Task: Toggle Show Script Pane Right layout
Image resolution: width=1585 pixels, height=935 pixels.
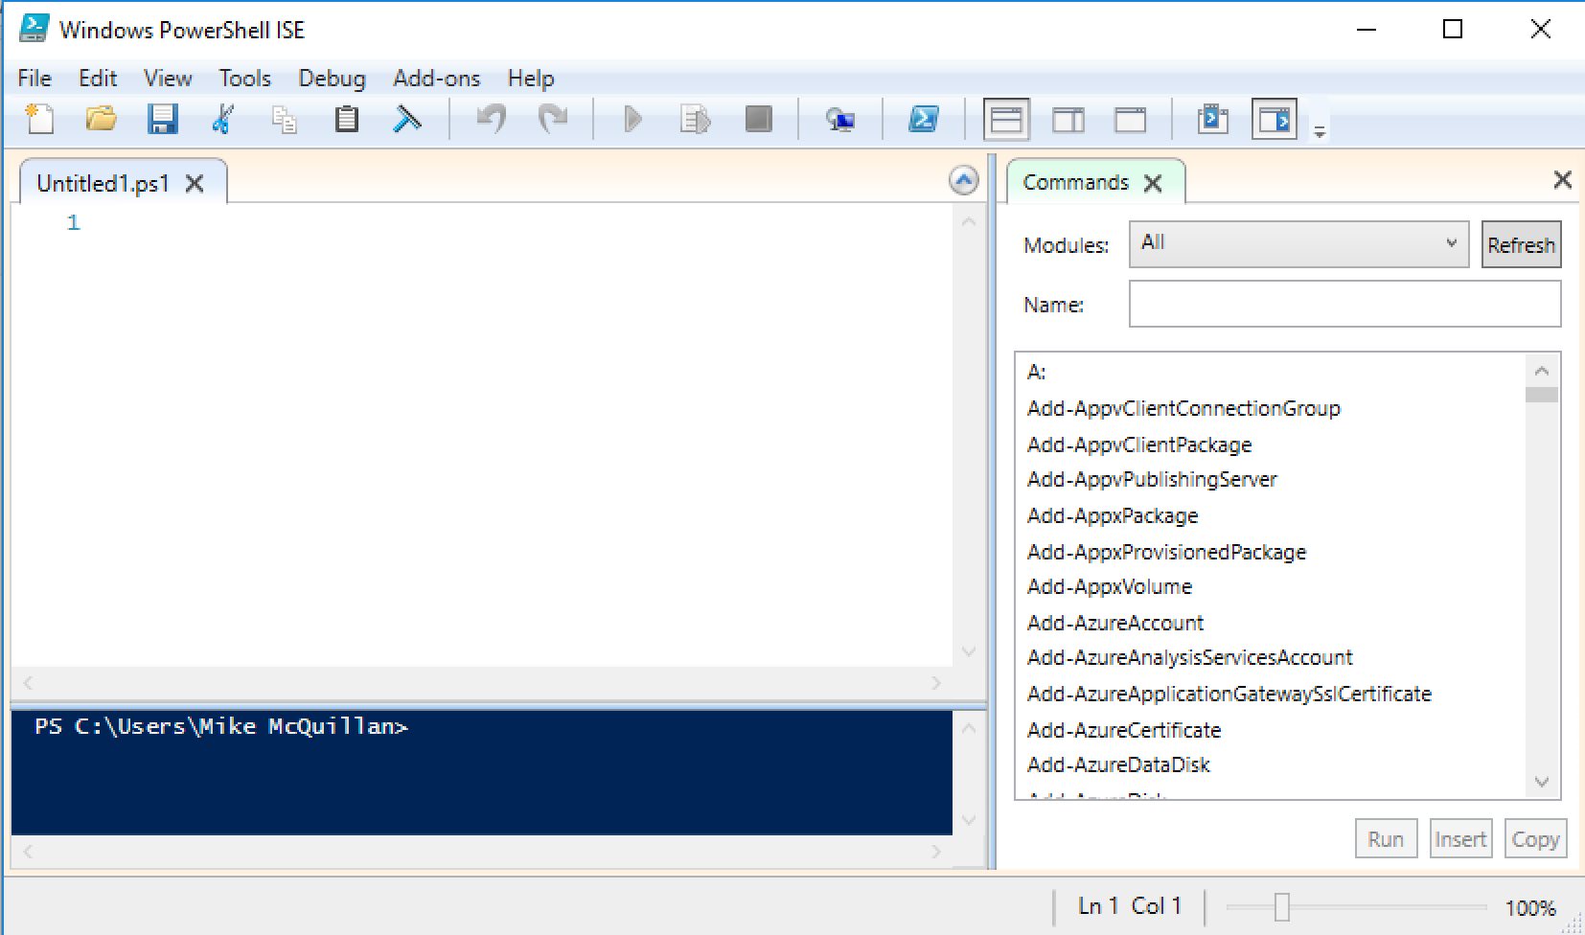Action: coord(1068,120)
